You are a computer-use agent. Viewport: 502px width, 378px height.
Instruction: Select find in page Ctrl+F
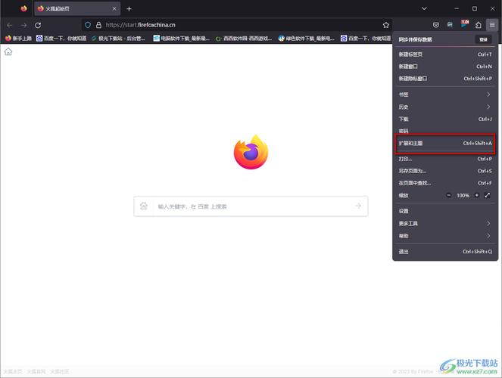445,183
